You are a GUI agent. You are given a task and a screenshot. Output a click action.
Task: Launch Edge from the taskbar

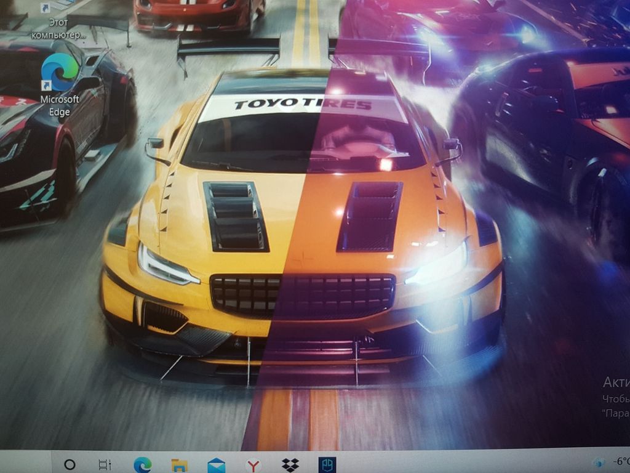pyautogui.click(x=143, y=464)
